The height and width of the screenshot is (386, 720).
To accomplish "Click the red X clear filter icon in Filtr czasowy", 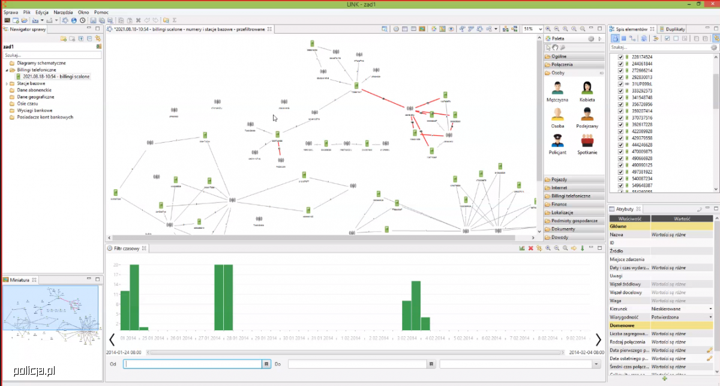I will click(530, 248).
